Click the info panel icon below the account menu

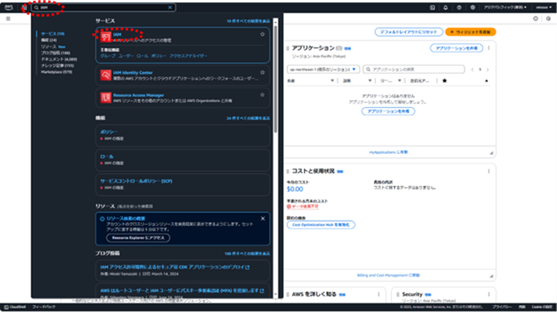(x=535, y=19)
